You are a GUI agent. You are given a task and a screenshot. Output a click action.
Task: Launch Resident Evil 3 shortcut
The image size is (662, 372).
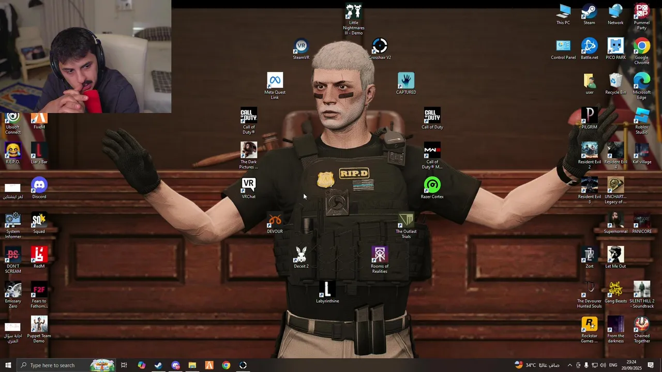click(x=589, y=190)
